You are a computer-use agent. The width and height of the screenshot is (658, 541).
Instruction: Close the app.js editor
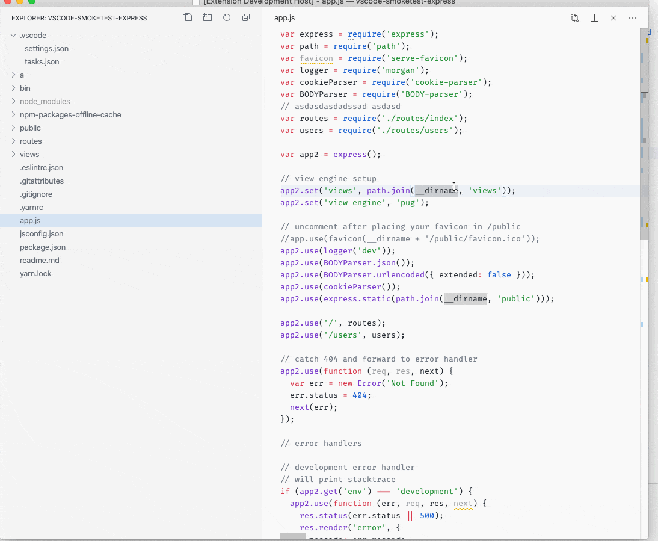[x=613, y=18]
